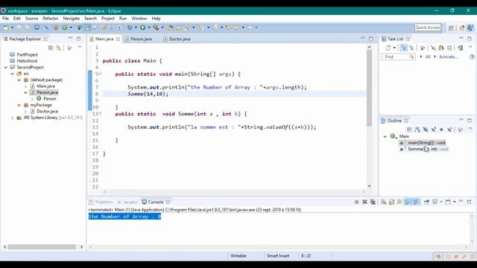
Task: Click Sort alphabetically icon in Outline
Action: click(x=417, y=130)
